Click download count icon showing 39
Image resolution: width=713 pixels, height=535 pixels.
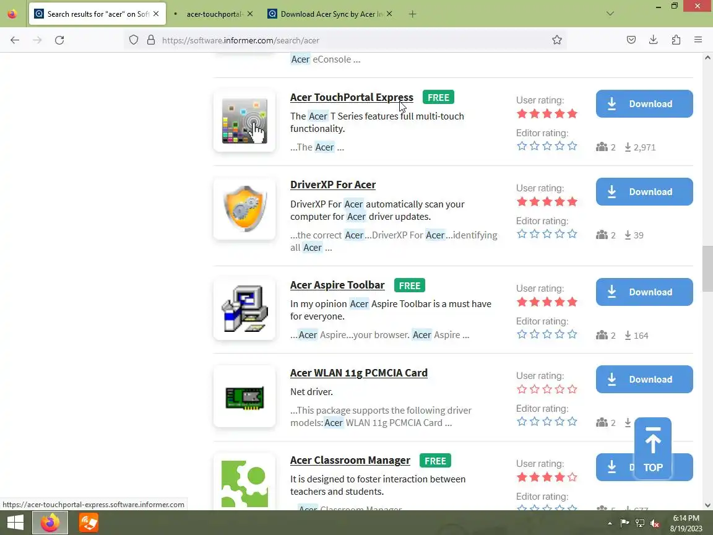pyautogui.click(x=628, y=235)
